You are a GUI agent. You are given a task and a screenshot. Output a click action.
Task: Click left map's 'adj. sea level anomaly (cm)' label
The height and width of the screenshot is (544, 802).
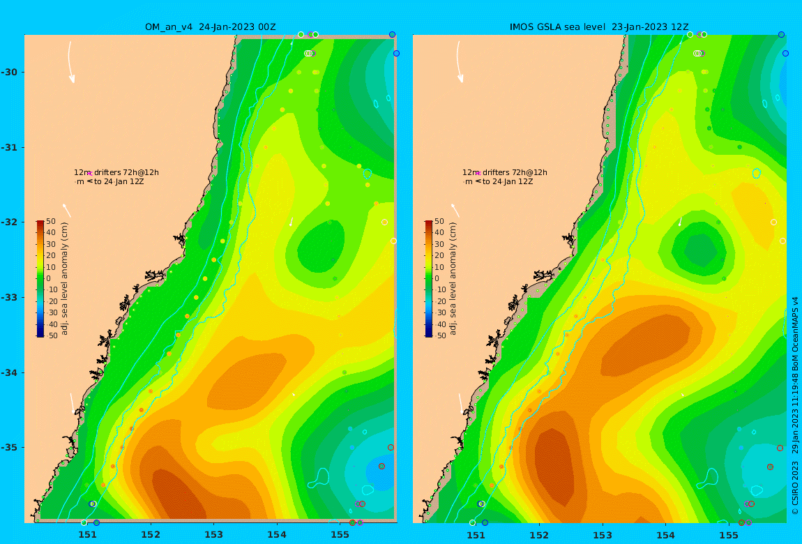(x=64, y=279)
